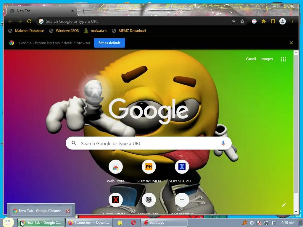303x227 pixels.
Task: Open the blue X shortcut tile
Action: (182, 167)
